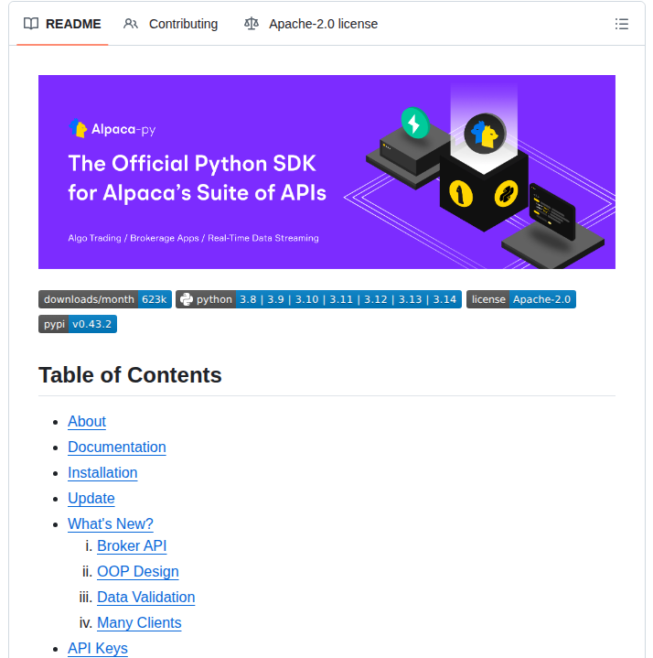
Task: Open the OOP Design link
Action: pyautogui.click(x=138, y=572)
